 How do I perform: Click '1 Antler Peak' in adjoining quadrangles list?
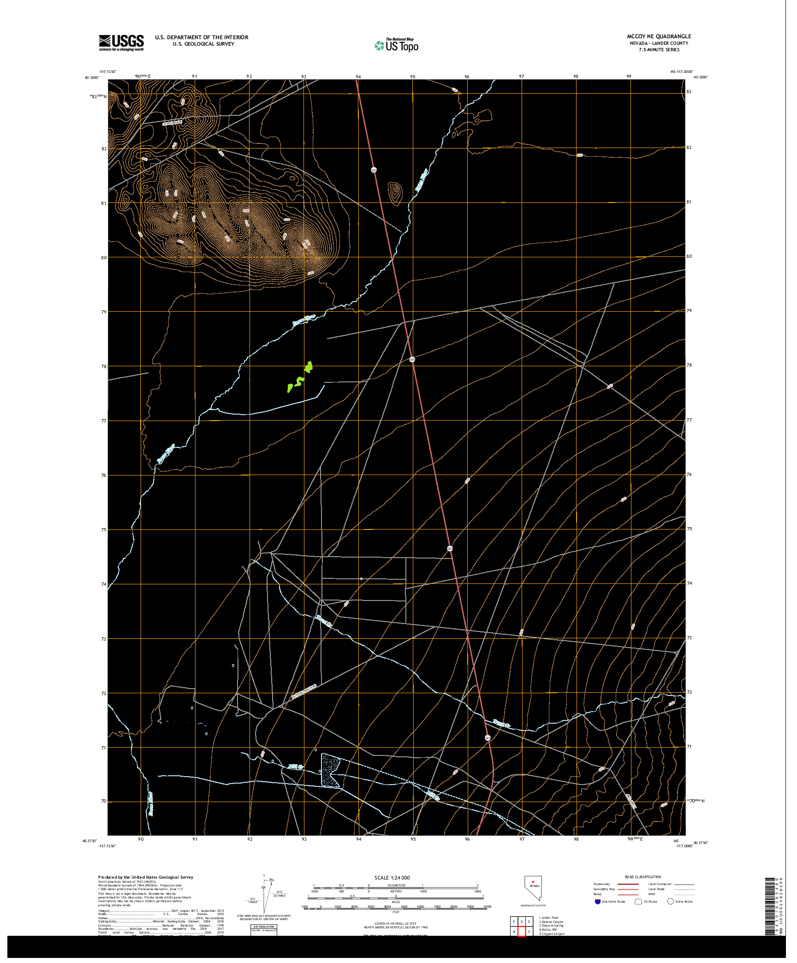(x=548, y=918)
